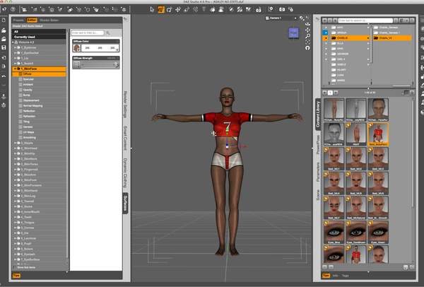Screen dimensions: 424x287
Task: Pick the Translate move tool in toolbar
Action: (x=178, y=9)
